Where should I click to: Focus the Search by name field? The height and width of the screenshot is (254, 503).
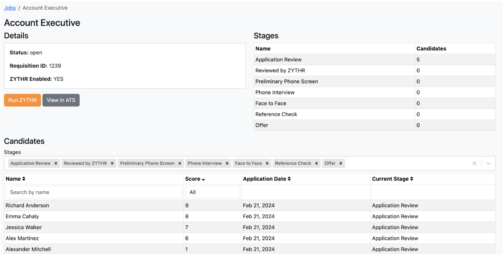94,192
